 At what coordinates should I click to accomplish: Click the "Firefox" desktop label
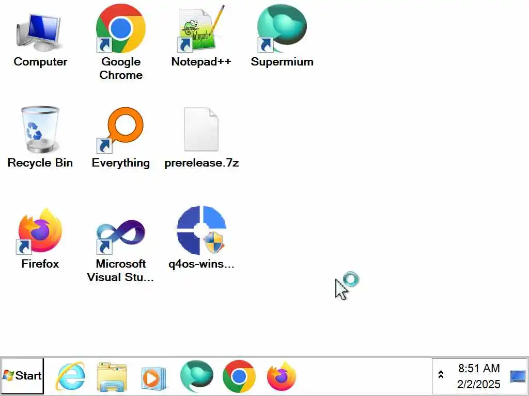click(40, 263)
